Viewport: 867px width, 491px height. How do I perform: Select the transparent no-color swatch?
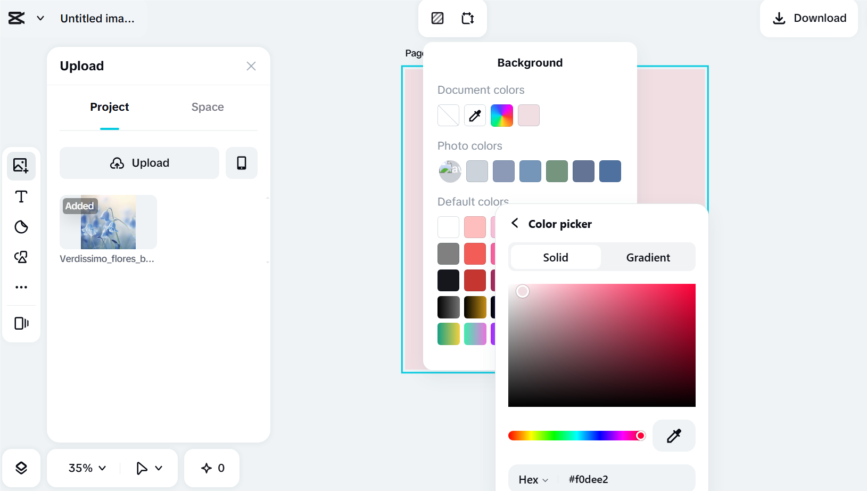[448, 115]
